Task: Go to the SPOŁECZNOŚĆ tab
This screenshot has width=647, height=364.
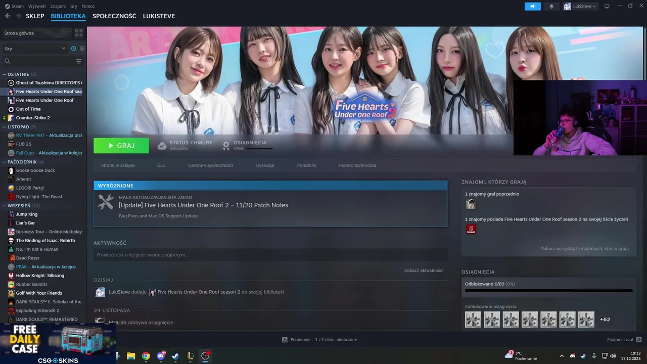Action: 114,16
